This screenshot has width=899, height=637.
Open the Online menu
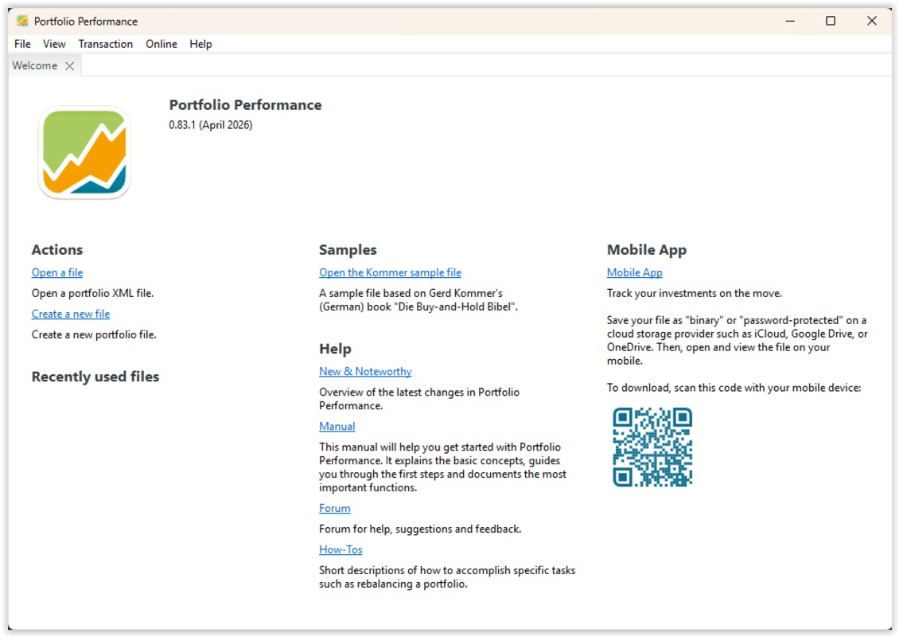pyautogui.click(x=162, y=44)
